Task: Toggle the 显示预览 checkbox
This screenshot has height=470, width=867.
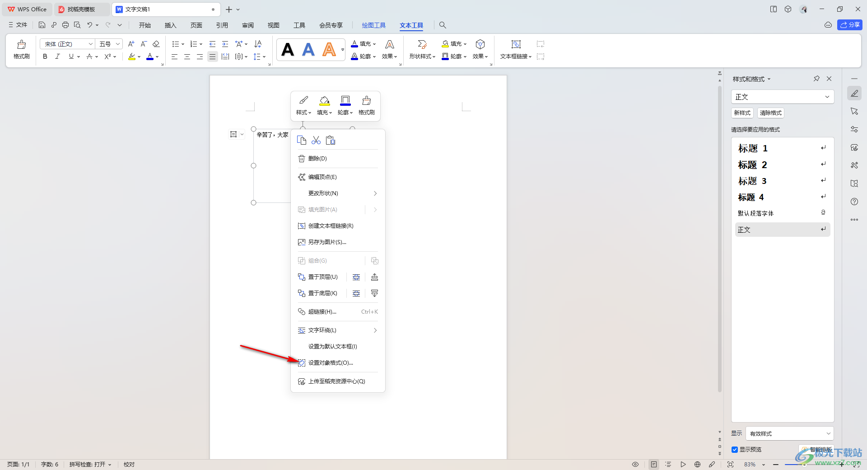Action: [x=735, y=450]
